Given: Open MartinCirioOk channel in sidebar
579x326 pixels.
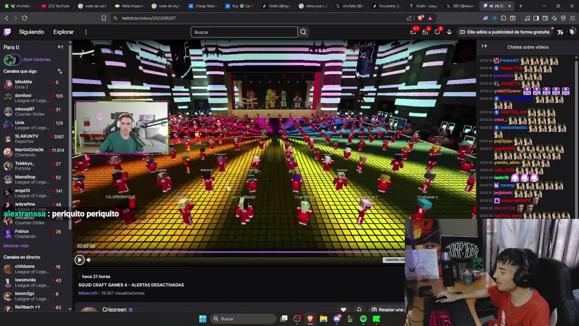Looking at the screenshot, I should [35, 152].
